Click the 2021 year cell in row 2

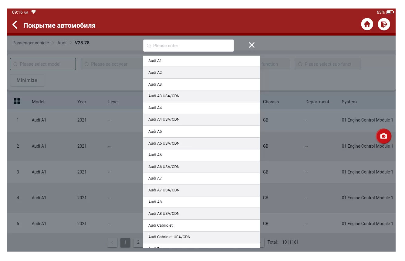pyautogui.click(x=82, y=146)
